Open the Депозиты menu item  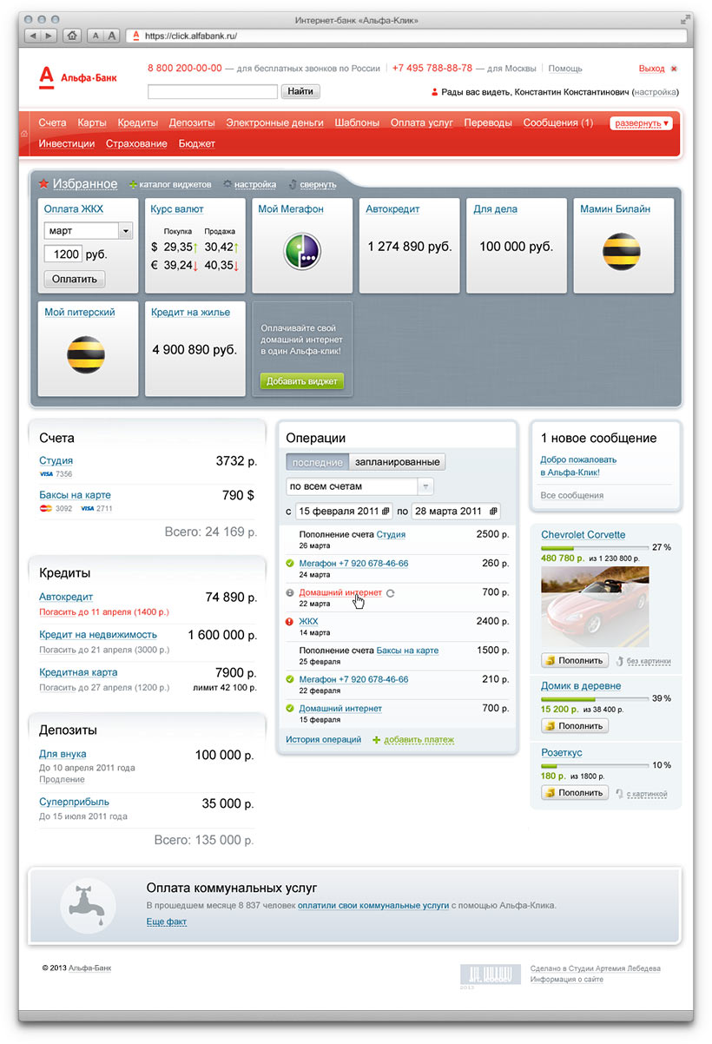pos(192,123)
